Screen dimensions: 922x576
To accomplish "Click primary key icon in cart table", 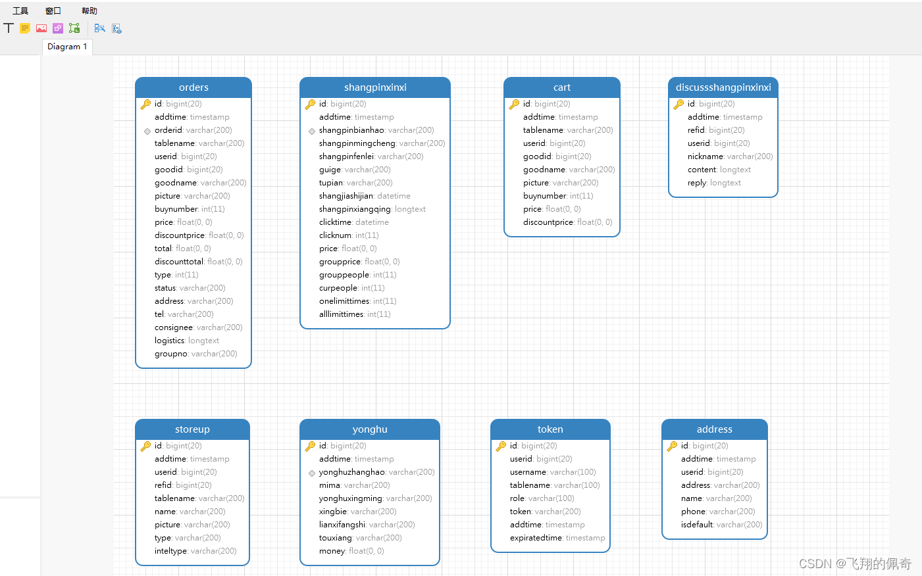I will tap(515, 104).
